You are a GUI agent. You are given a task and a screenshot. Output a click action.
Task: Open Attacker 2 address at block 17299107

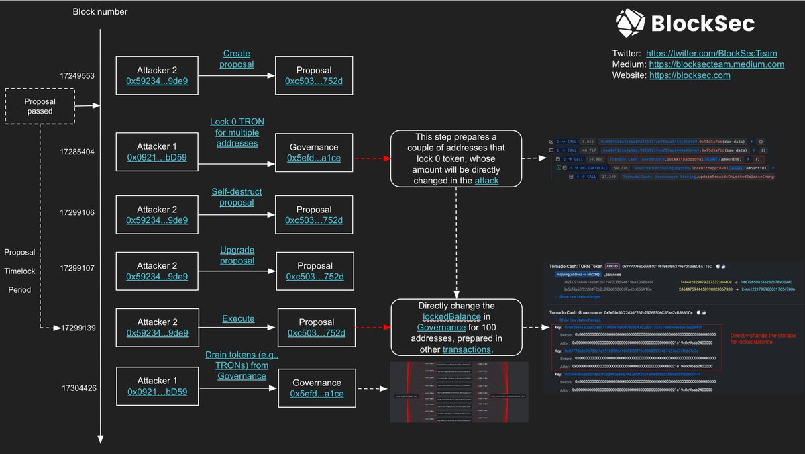157,277
